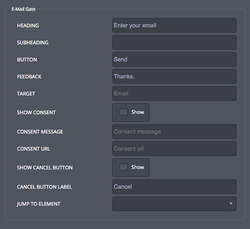Click the 'Show' text beside Show Consent
The width and height of the screenshot is (250, 229).
click(x=138, y=112)
